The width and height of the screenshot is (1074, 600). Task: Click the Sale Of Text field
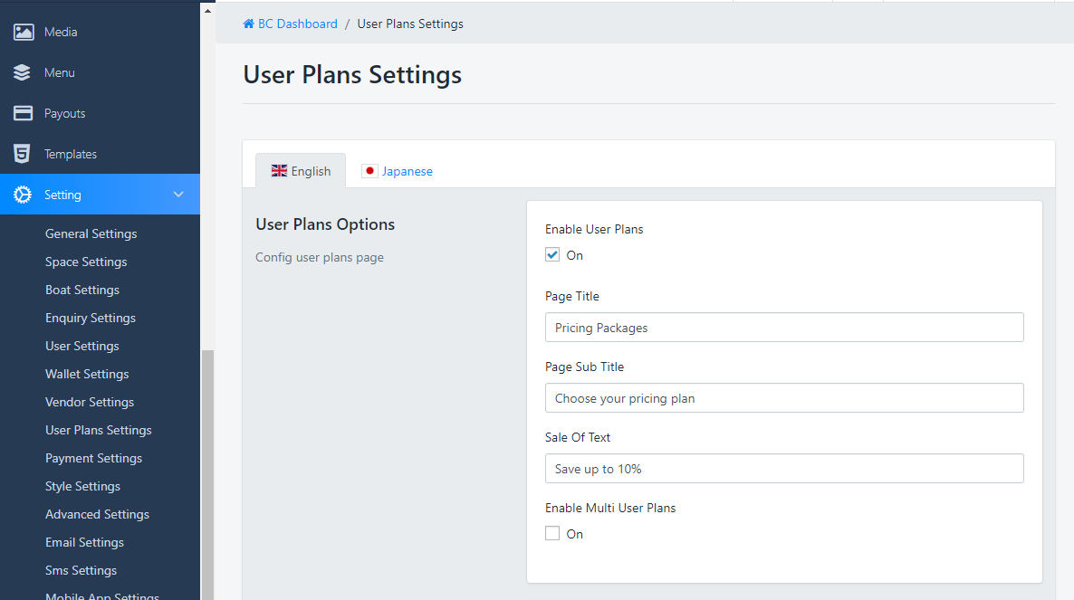pos(784,469)
